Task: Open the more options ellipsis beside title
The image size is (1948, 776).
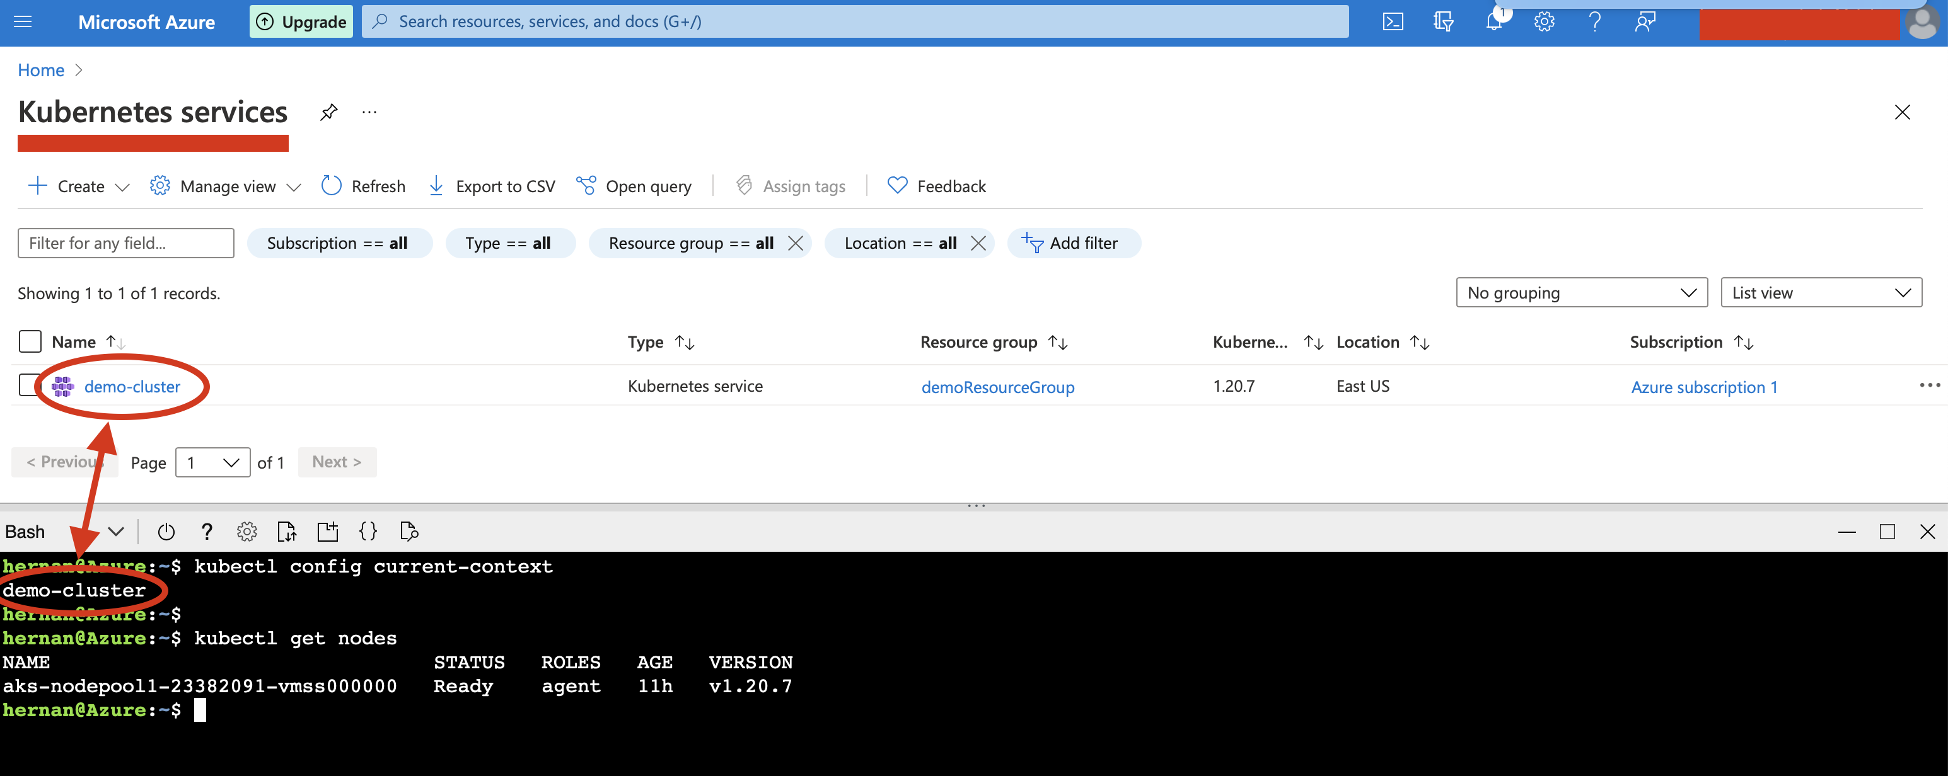Action: (369, 113)
